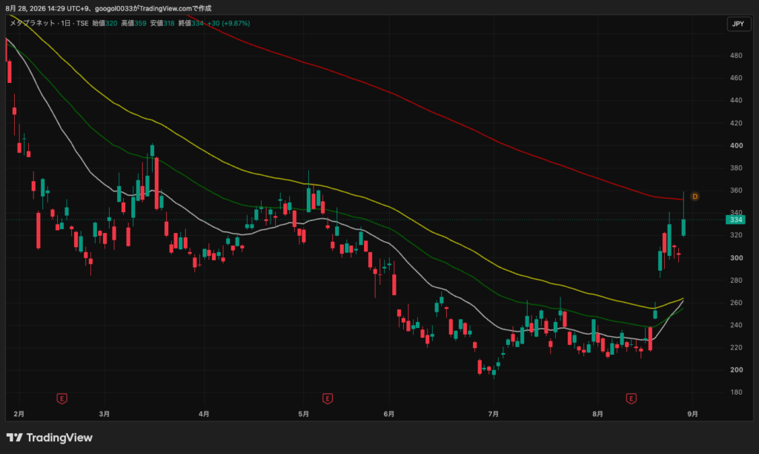The image size is (759, 454).
Task: Click the 360 price axis label
Action: [736, 191]
